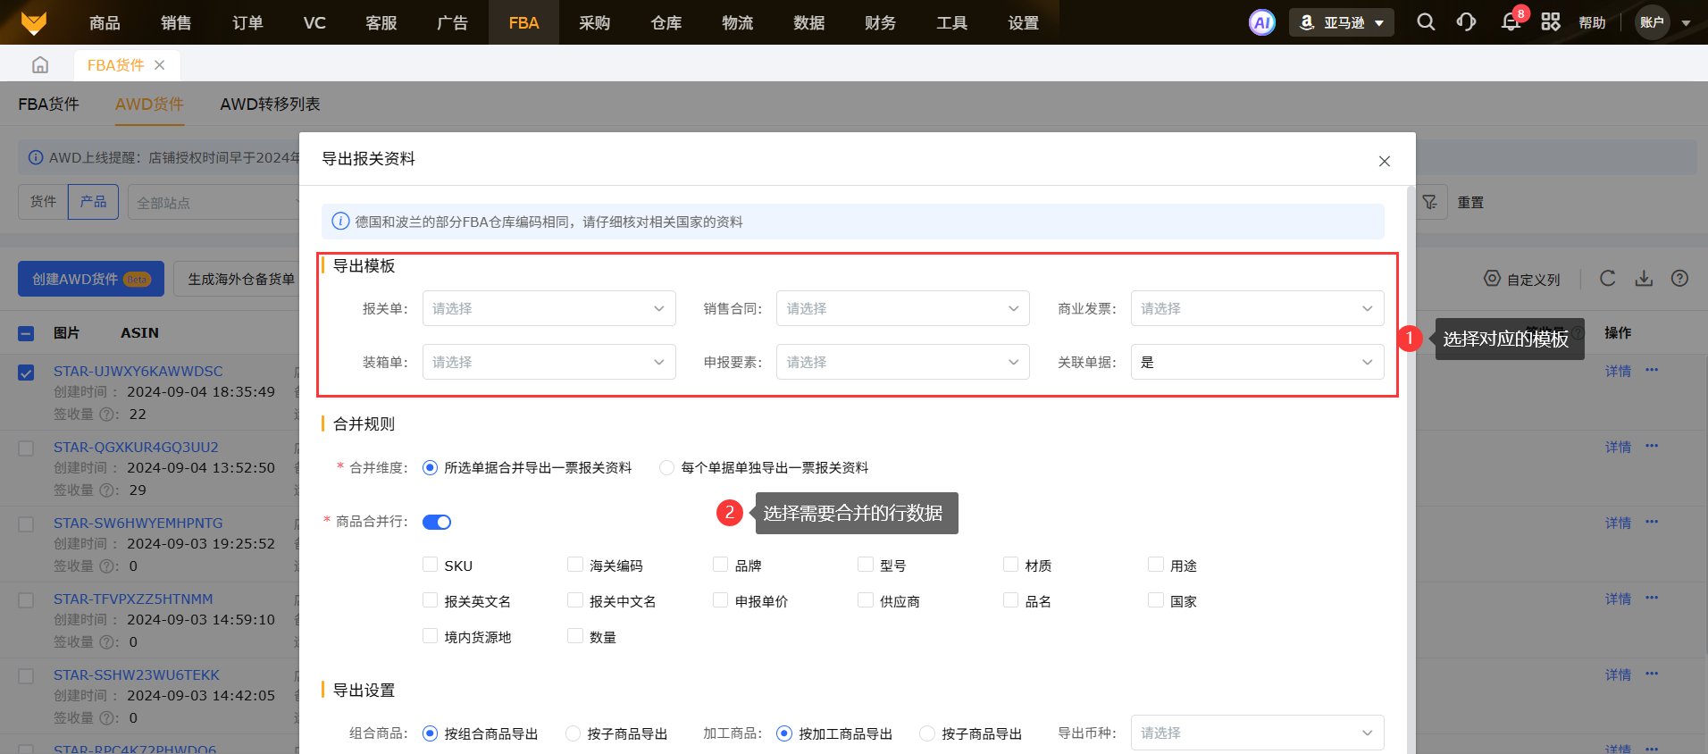Close the 导出报关资料 dialog
This screenshot has width=1708, height=754.
click(1384, 161)
